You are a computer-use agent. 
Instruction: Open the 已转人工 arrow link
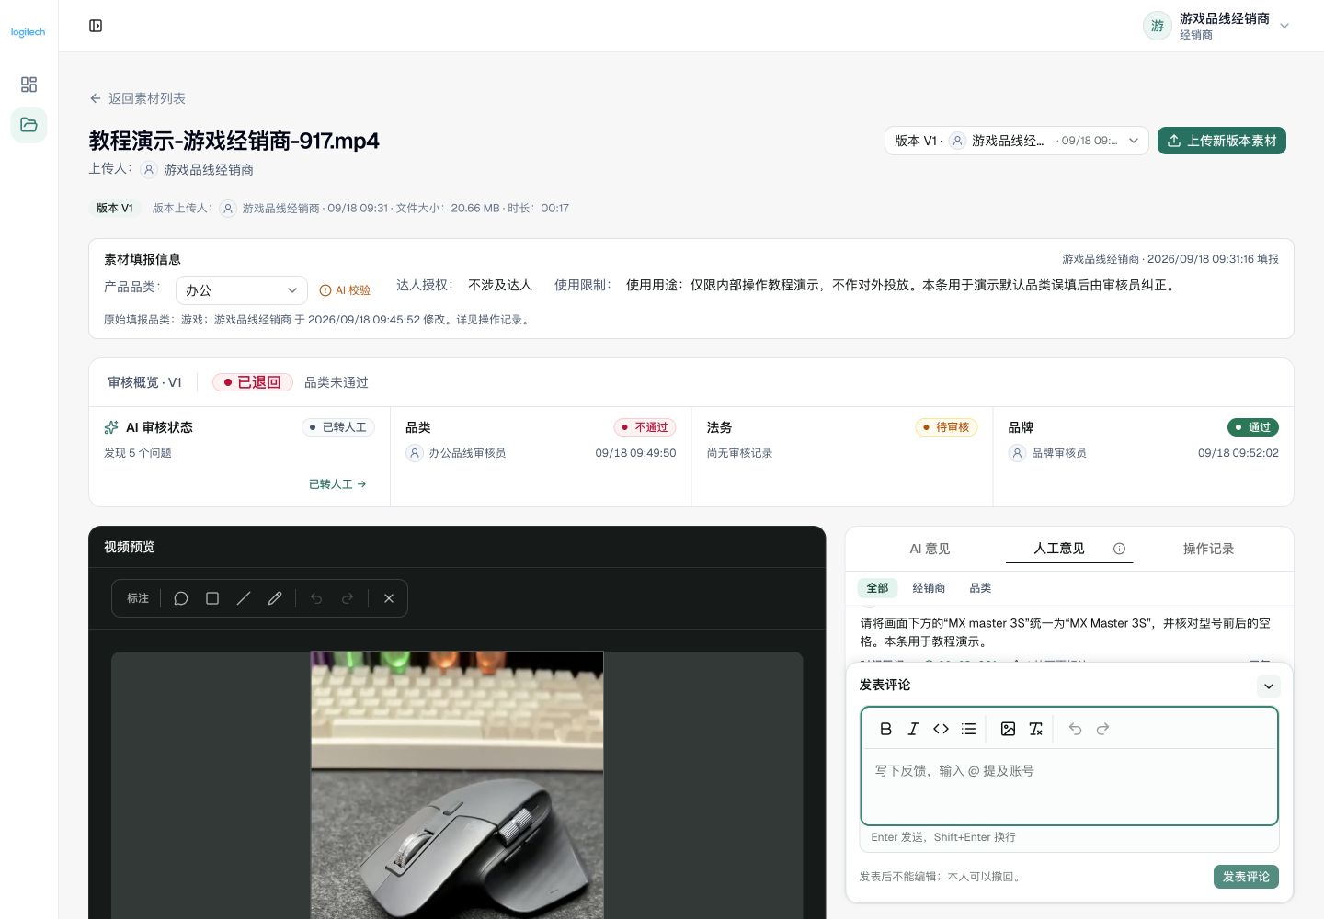pos(337,484)
